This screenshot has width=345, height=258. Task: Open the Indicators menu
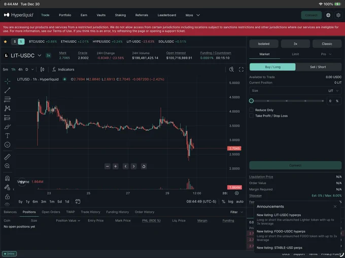[63, 69]
